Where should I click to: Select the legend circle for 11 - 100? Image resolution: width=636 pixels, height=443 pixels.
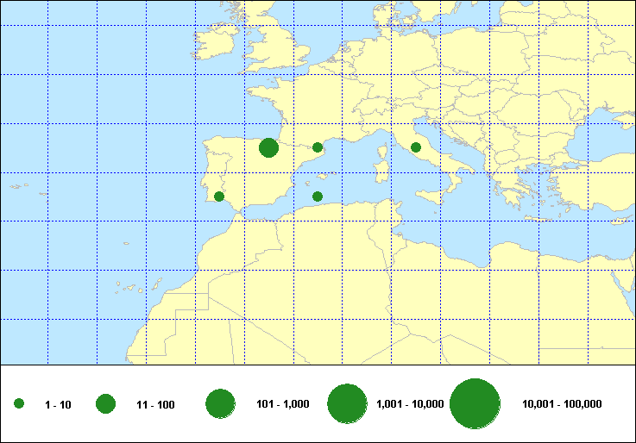(106, 404)
